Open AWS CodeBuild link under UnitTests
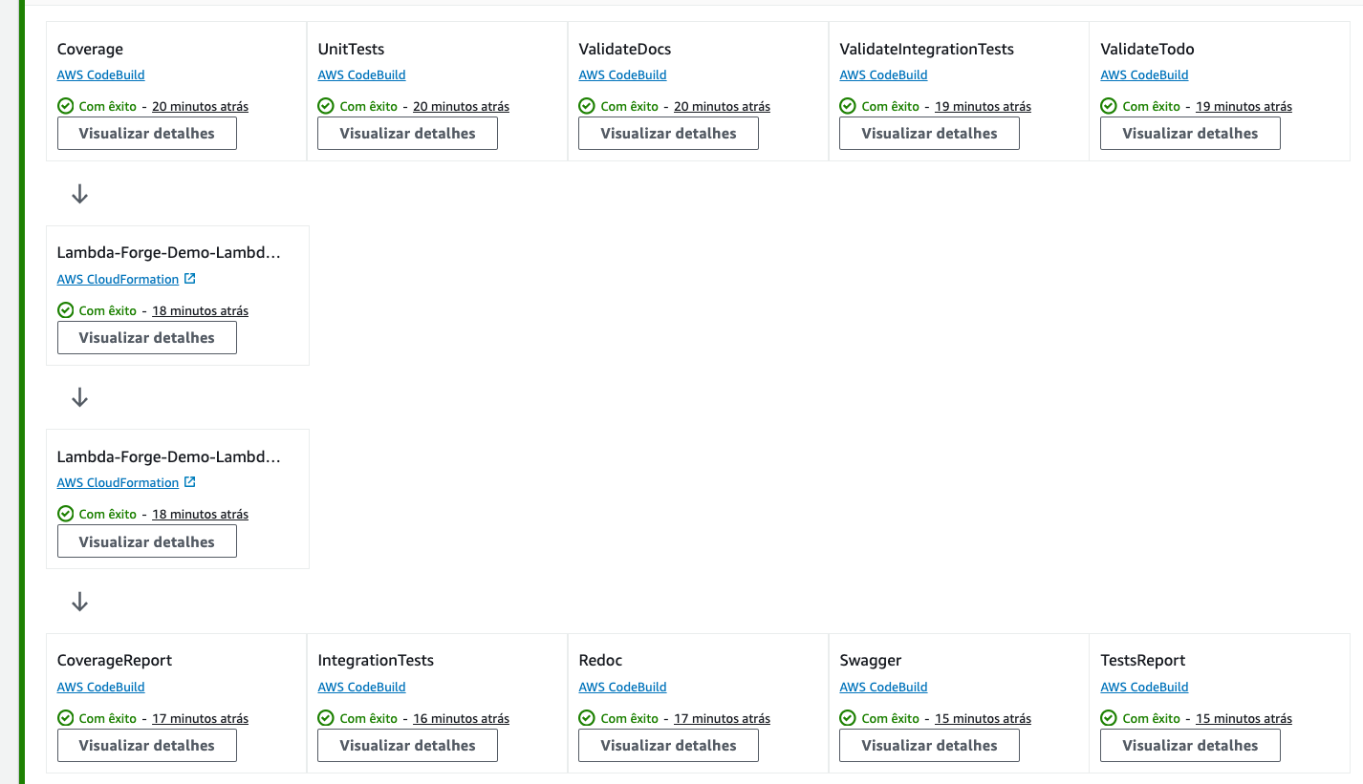This screenshot has width=1363, height=784. (x=361, y=74)
